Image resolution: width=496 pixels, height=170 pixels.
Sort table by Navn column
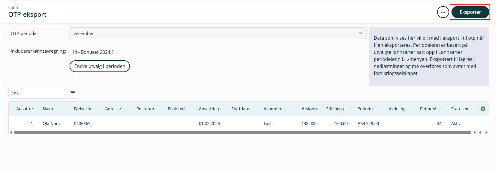coord(48,109)
